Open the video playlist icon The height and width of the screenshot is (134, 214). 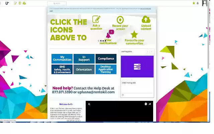point(89,104)
